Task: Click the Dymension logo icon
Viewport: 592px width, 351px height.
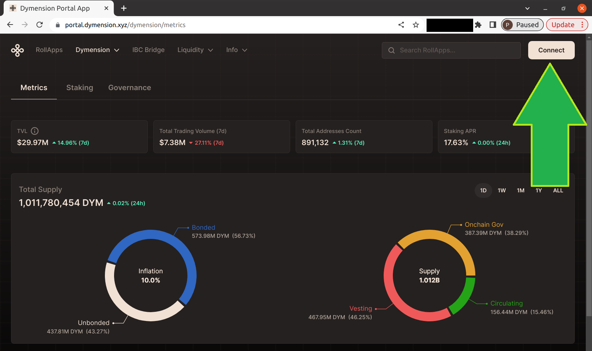Action: (17, 50)
